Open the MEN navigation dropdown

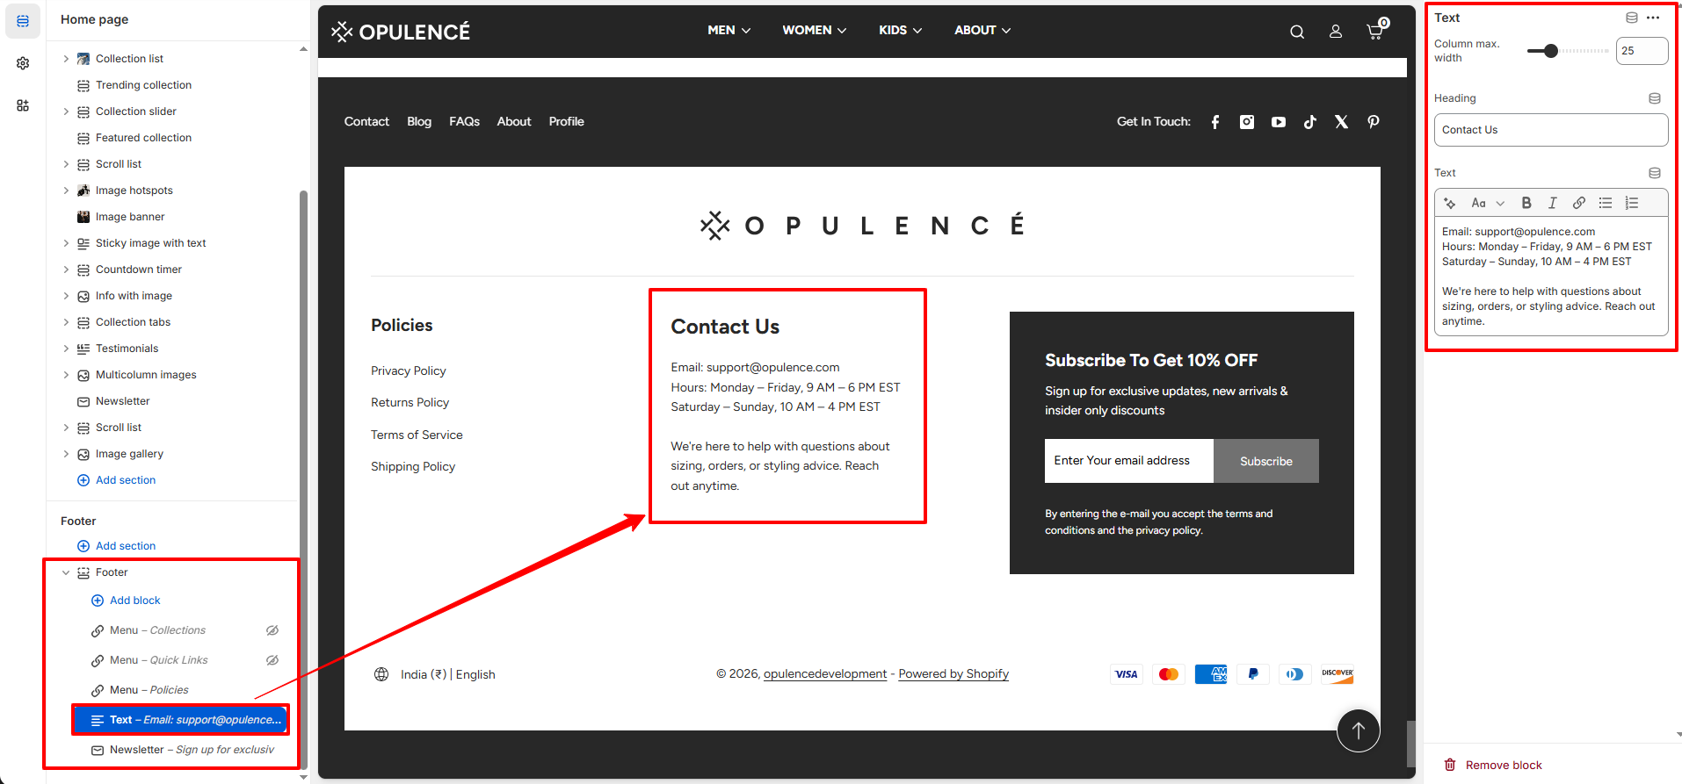pyautogui.click(x=729, y=30)
